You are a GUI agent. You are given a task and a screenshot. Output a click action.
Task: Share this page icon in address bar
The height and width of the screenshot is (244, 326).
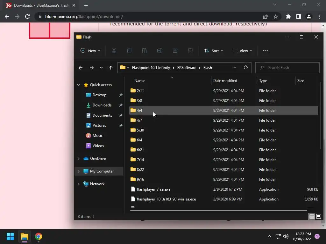(266, 17)
